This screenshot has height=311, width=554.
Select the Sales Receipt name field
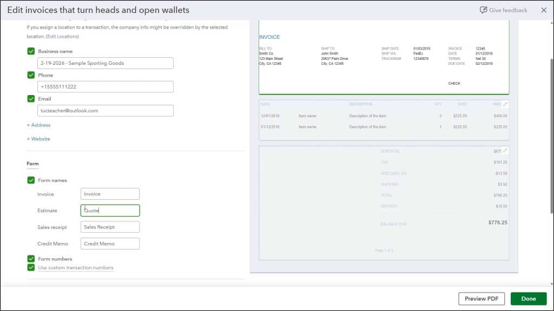click(x=110, y=227)
